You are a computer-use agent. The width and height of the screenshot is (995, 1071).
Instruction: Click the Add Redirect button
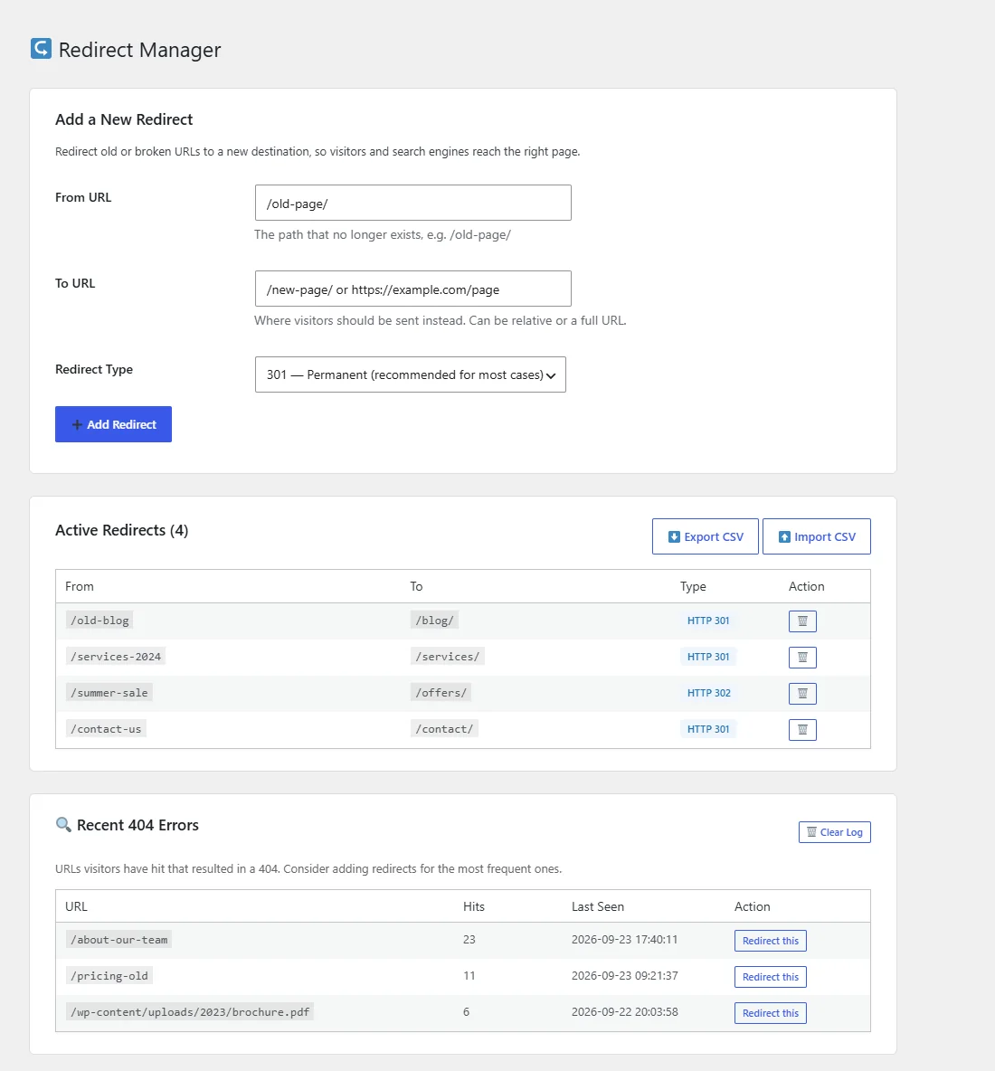113,424
